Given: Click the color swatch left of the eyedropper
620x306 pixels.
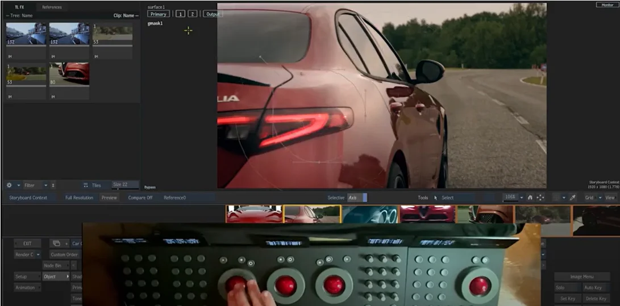Looking at the screenshot, I should click(557, 197).
